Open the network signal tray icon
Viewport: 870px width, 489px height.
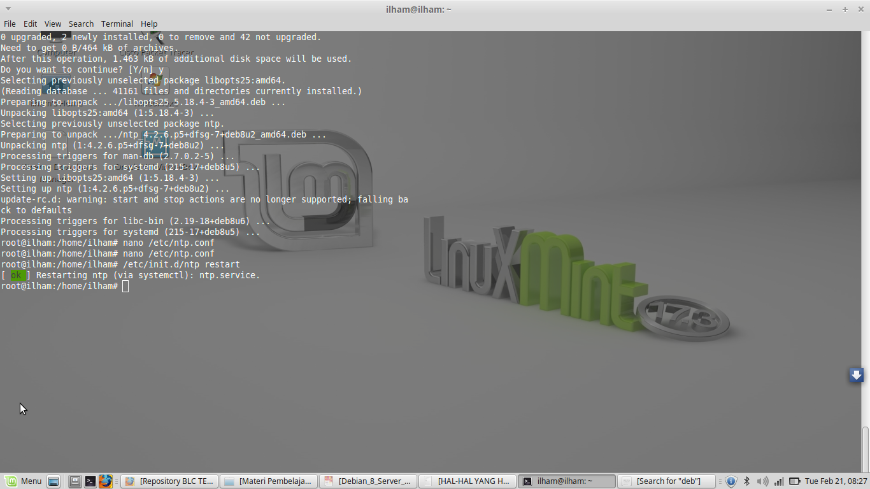(x=778, y=481)
